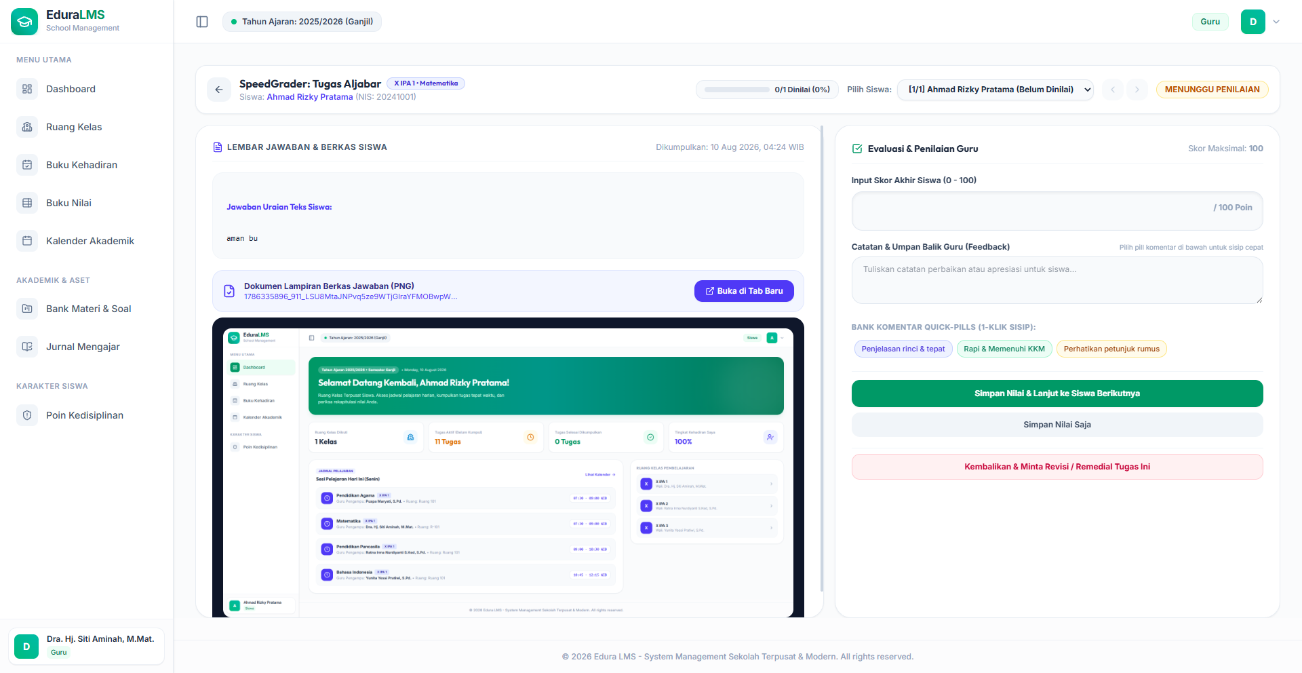This screenshot has height=673, width=1302.
Task: Click the Jurnal Mengajar book icon
Action: (x=27, y=347)
